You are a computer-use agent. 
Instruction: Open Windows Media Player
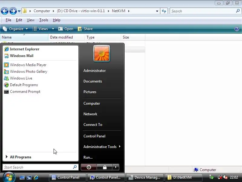point(25,65)
